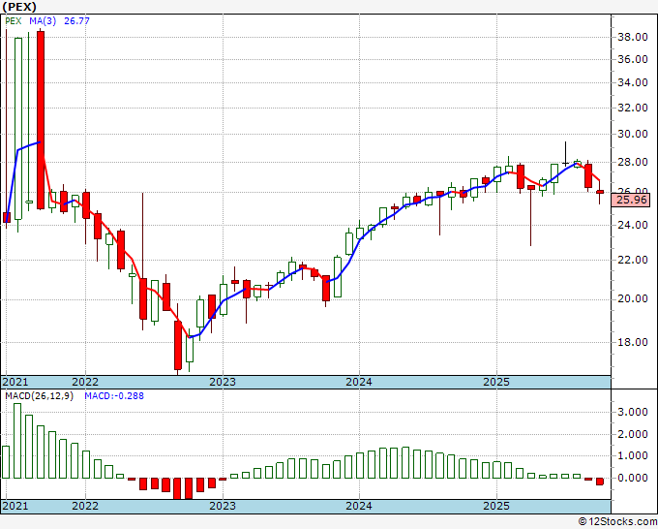Image resolution: width=658 pixels, height=529 pixels.
Task: Click the 36.00 price axis label
Action: pos(633,59)
